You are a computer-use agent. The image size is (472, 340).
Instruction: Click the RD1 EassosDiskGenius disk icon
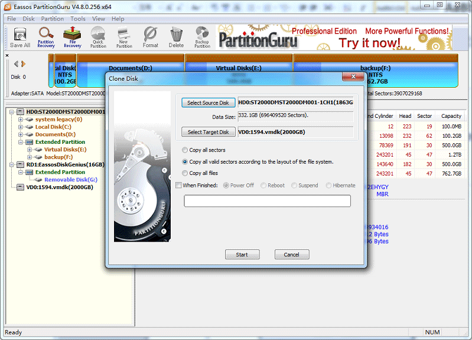pos(20,164)
